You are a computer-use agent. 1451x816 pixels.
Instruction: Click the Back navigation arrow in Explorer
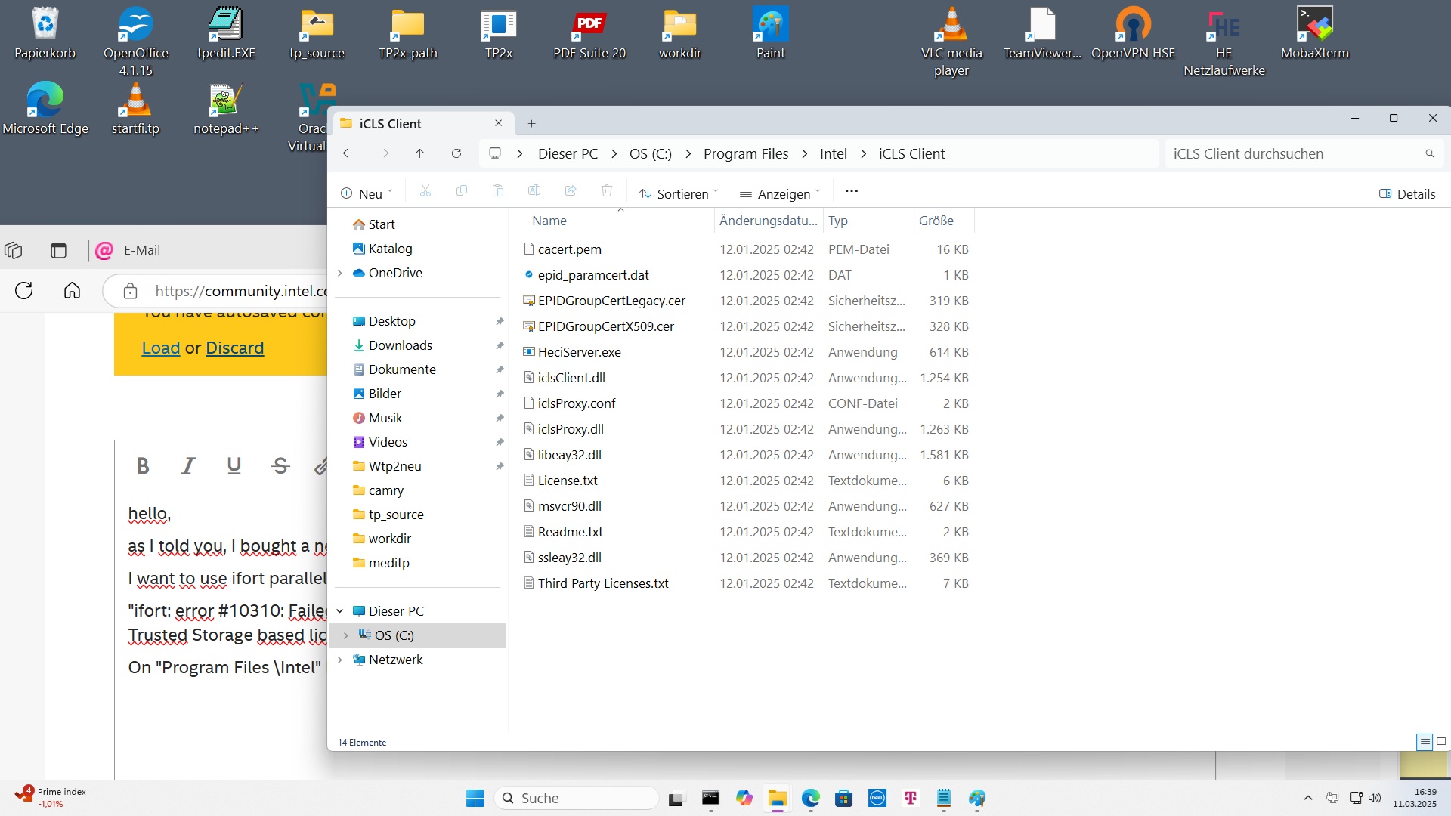coord(348,153)
